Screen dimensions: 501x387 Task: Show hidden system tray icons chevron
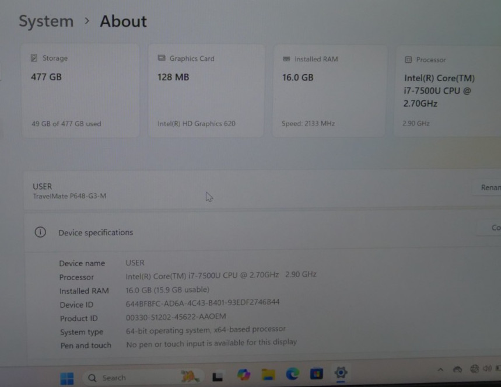point(440,369)
